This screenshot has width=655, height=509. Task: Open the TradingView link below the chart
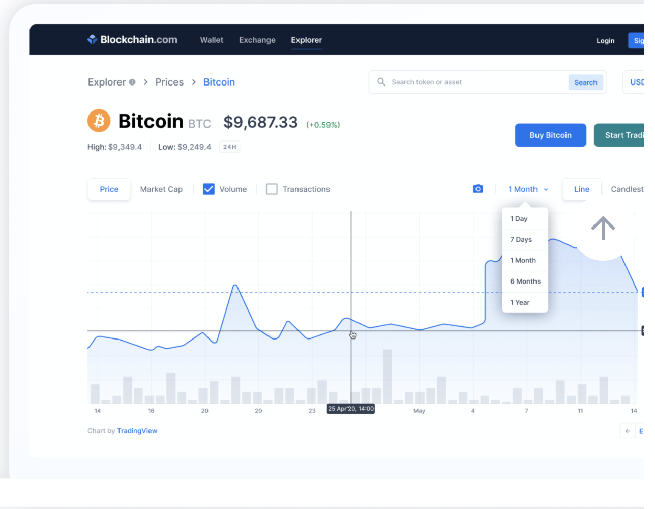coord(137,430)
